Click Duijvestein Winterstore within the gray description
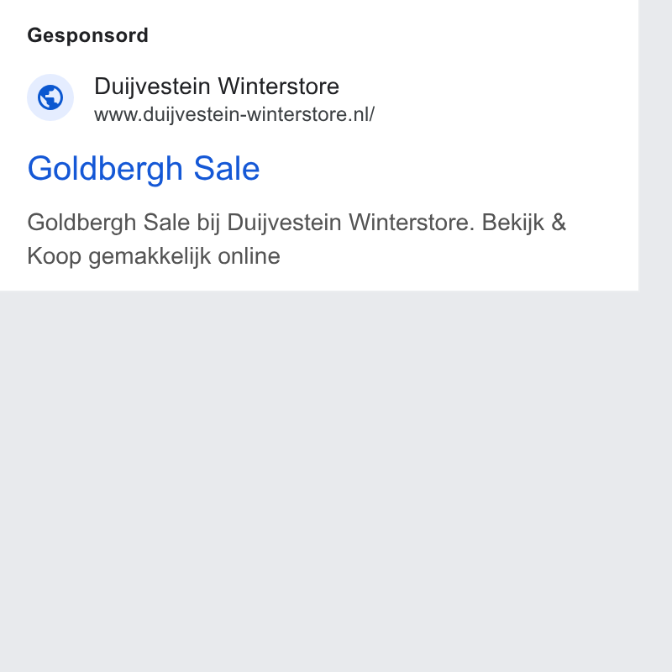 click(x=351, y=223)
